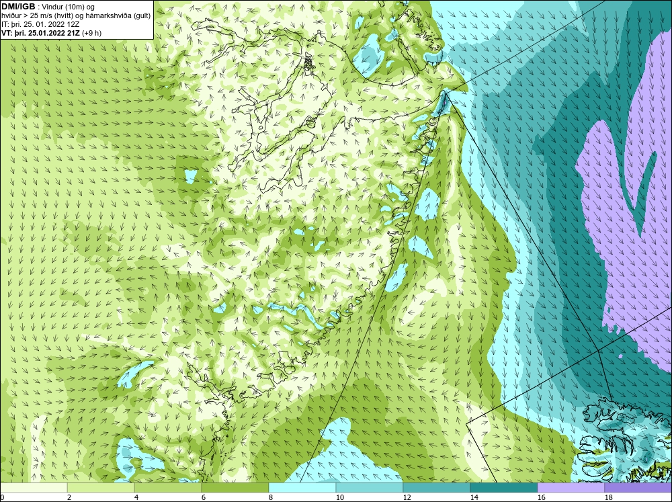Click the scale label '8'
Screen dimensions: 672x502
(270, 497)
